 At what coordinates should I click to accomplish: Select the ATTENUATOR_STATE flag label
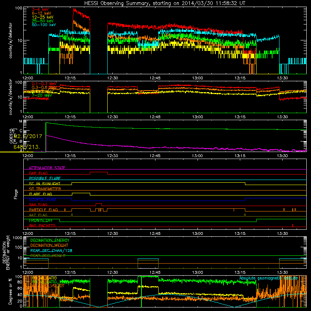[47, 168]
